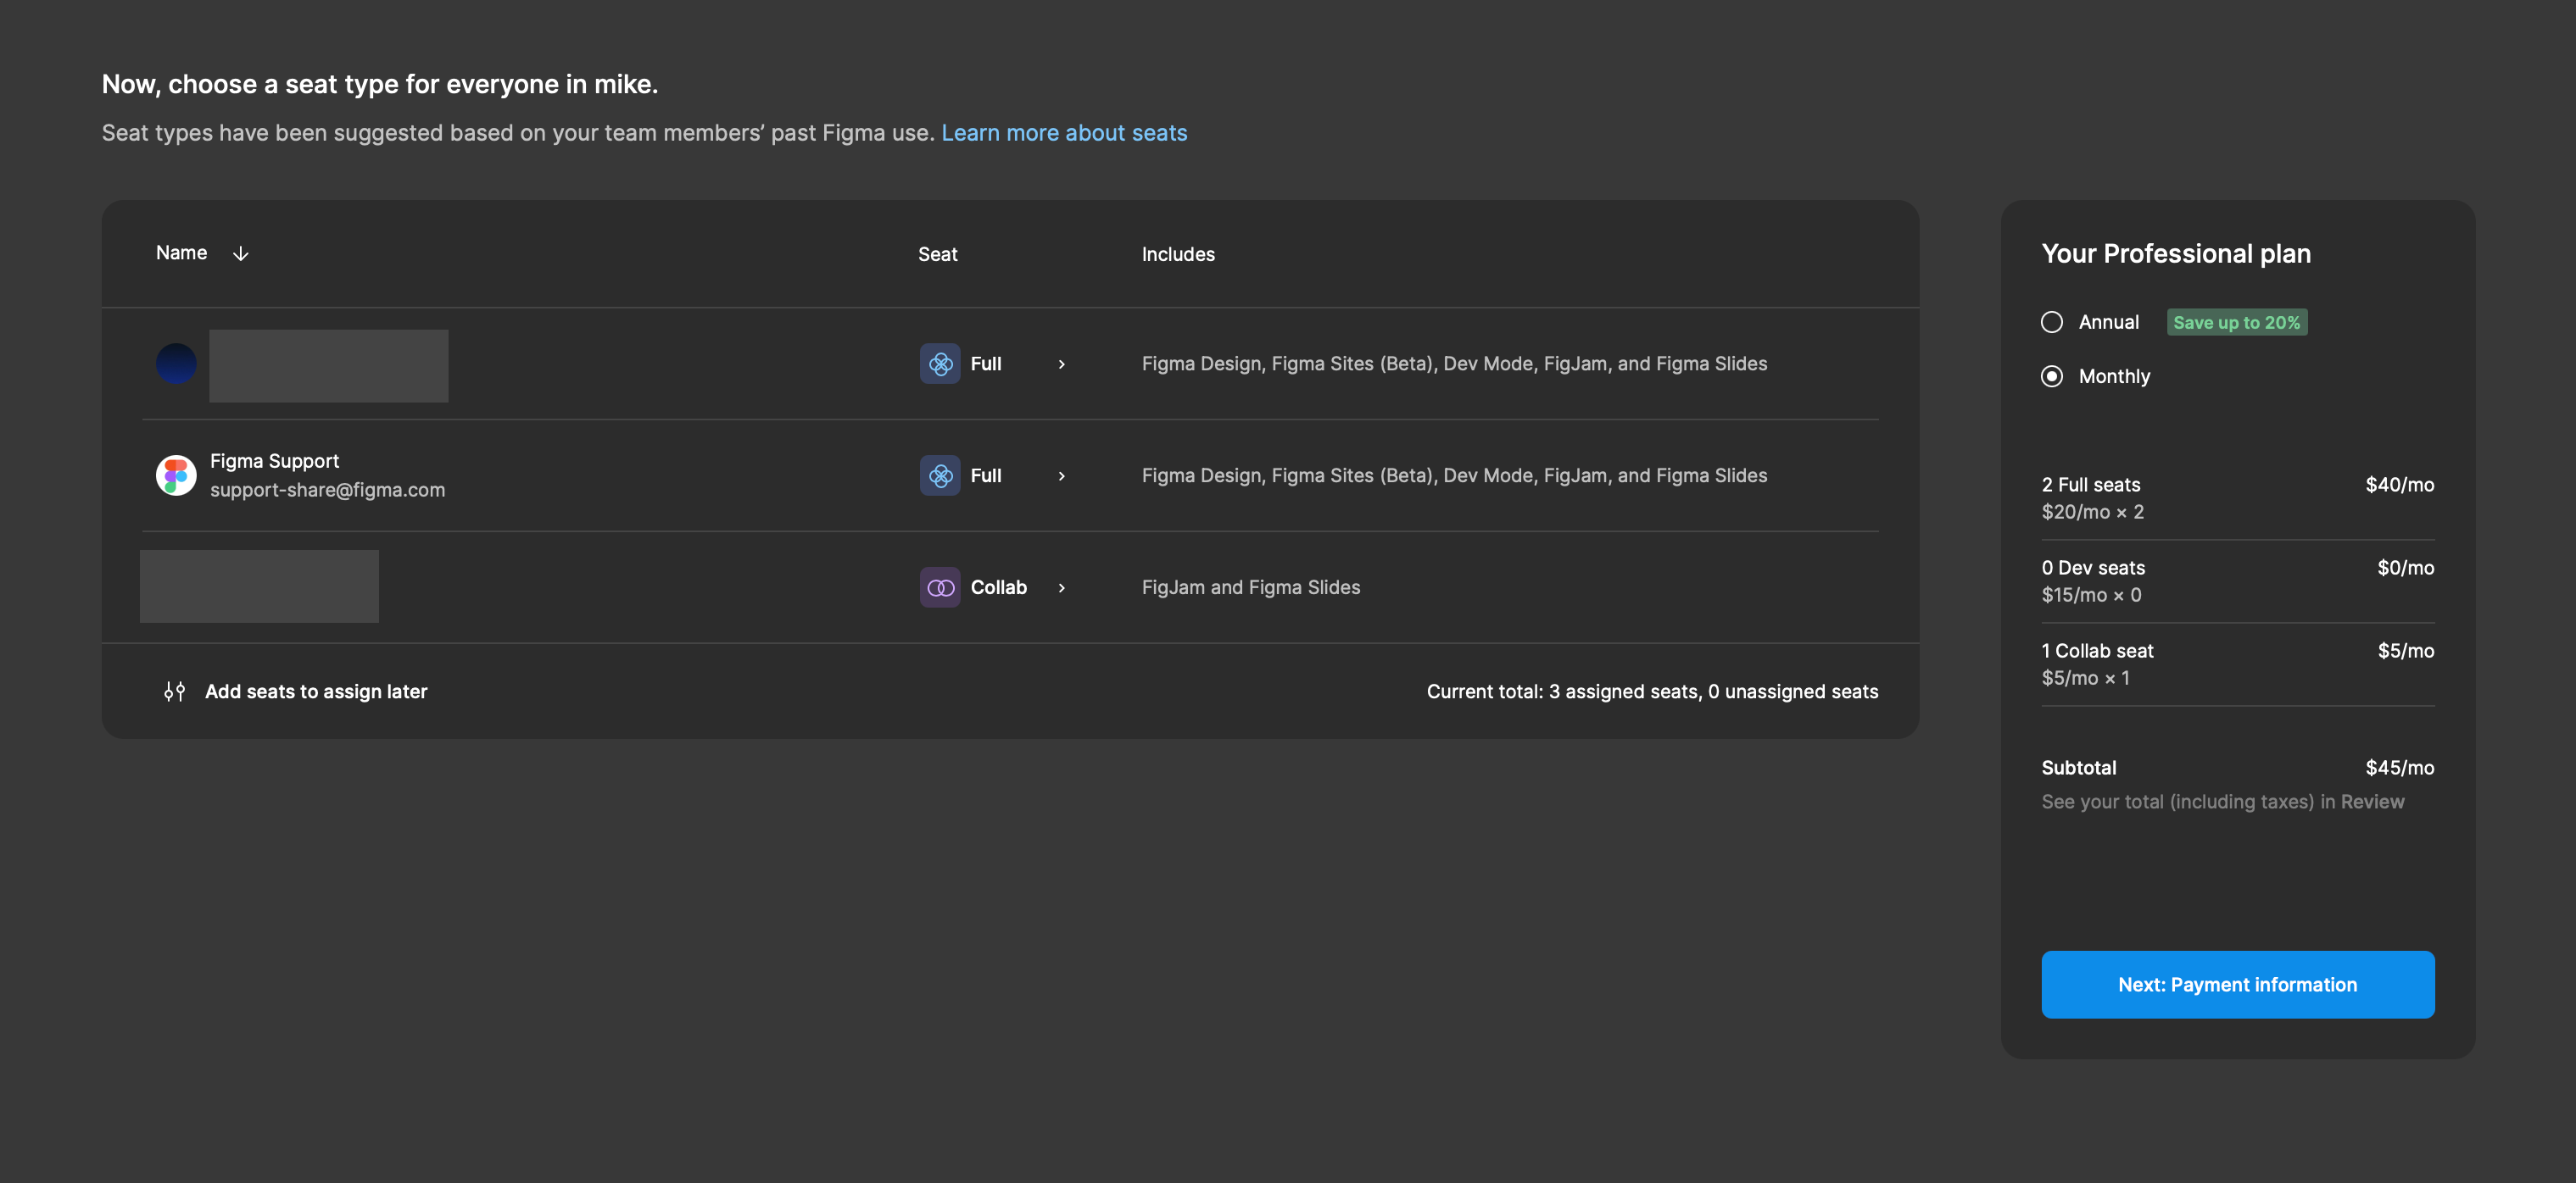Expand the seat chevron in first row
Image resolution: width=2576 pixels, height=1183 pixels.
click(1061, 364)
